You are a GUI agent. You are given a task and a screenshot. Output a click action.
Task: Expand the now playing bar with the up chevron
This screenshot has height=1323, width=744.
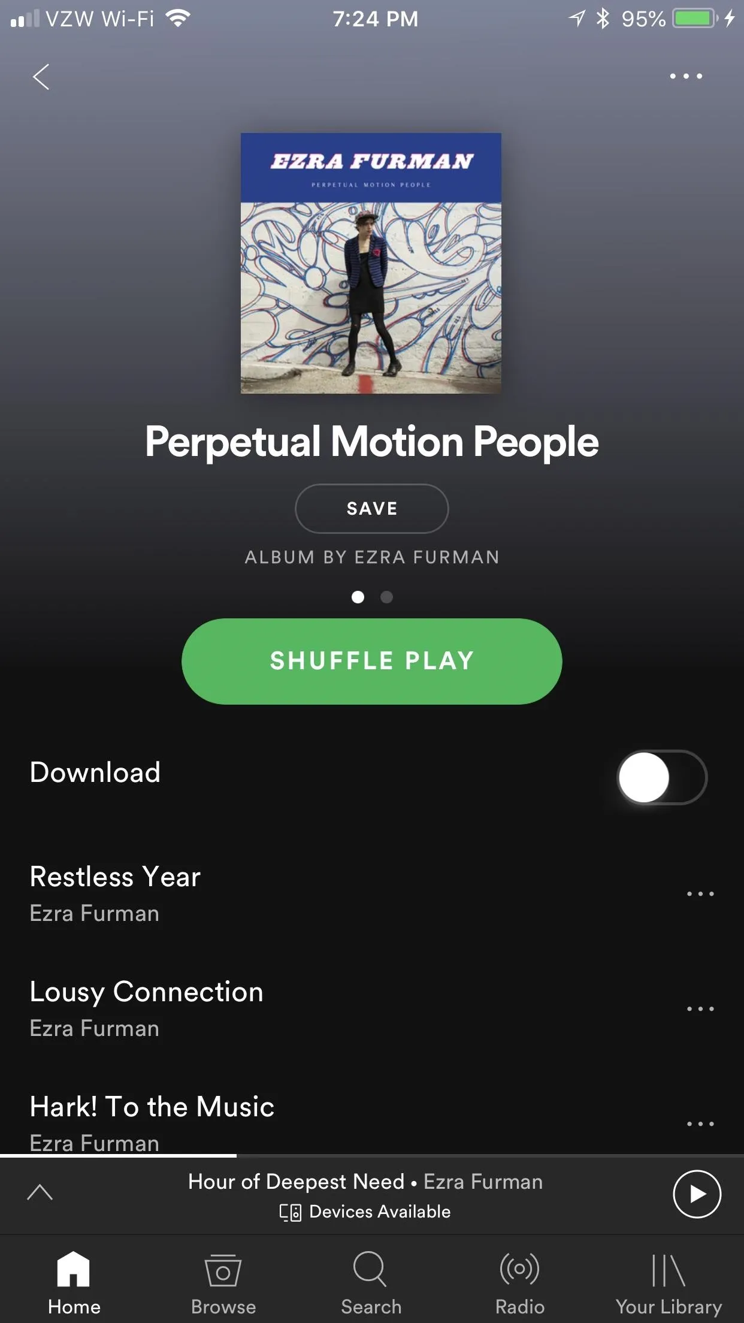click(40, 1192)
